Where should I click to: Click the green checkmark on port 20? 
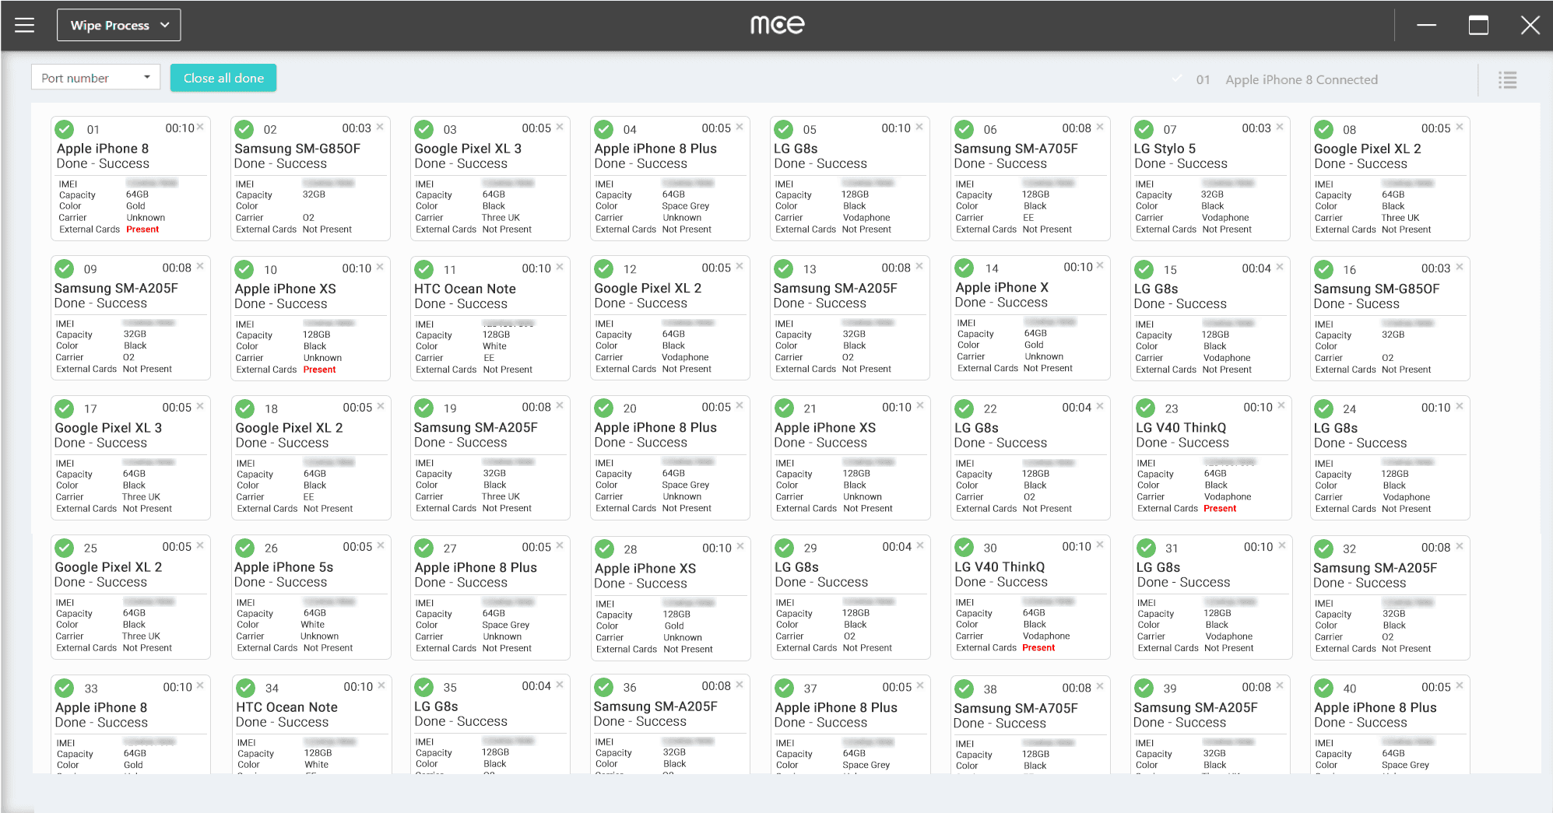(603, 408)
